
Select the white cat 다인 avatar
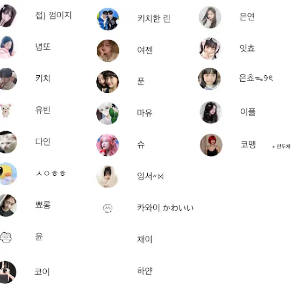(7, 142)
